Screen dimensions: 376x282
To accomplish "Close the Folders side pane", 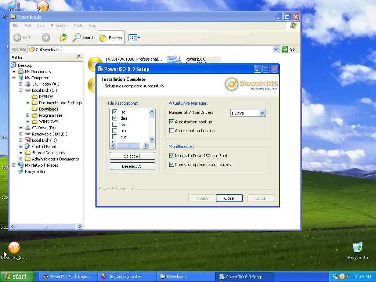I will click(x=79, y=57).
